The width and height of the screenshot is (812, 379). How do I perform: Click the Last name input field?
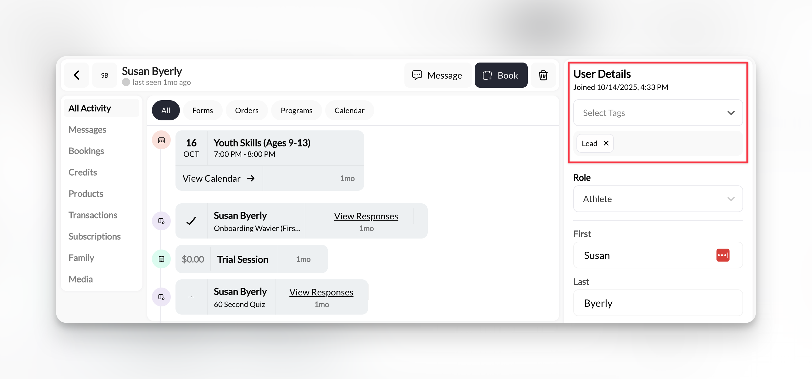click(658, 303)
